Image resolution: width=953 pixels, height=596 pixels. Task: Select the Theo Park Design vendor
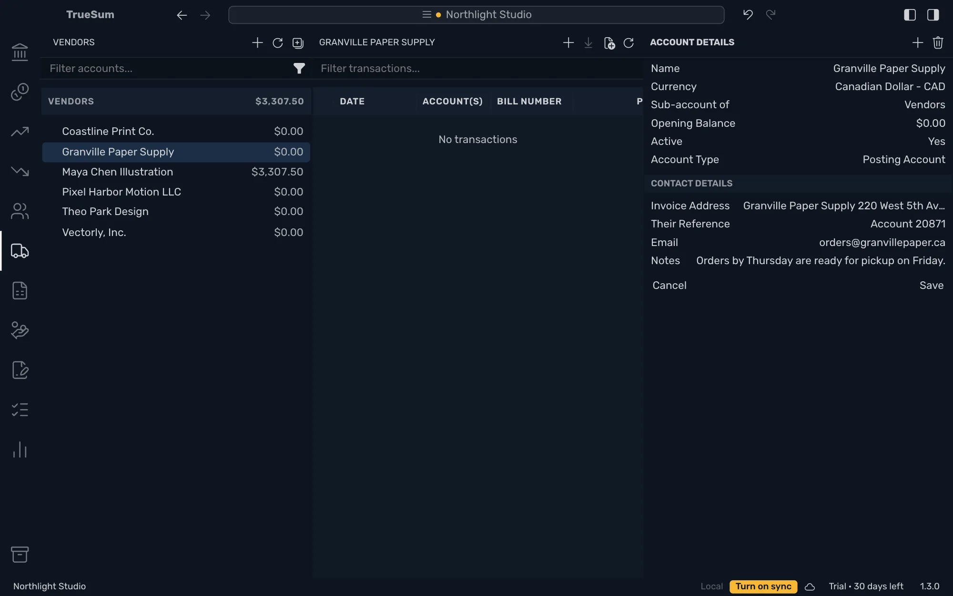coord(176,212)
